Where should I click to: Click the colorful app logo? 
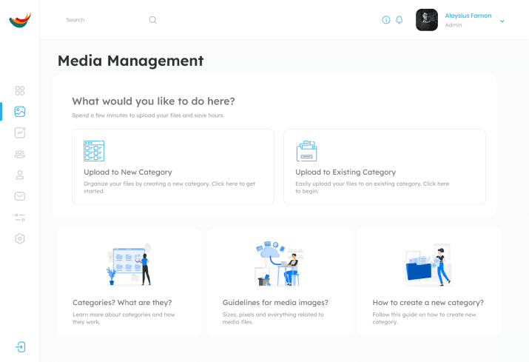(x=20, y=20)
